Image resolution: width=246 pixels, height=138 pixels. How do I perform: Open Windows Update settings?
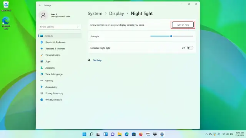click(60, 100)
